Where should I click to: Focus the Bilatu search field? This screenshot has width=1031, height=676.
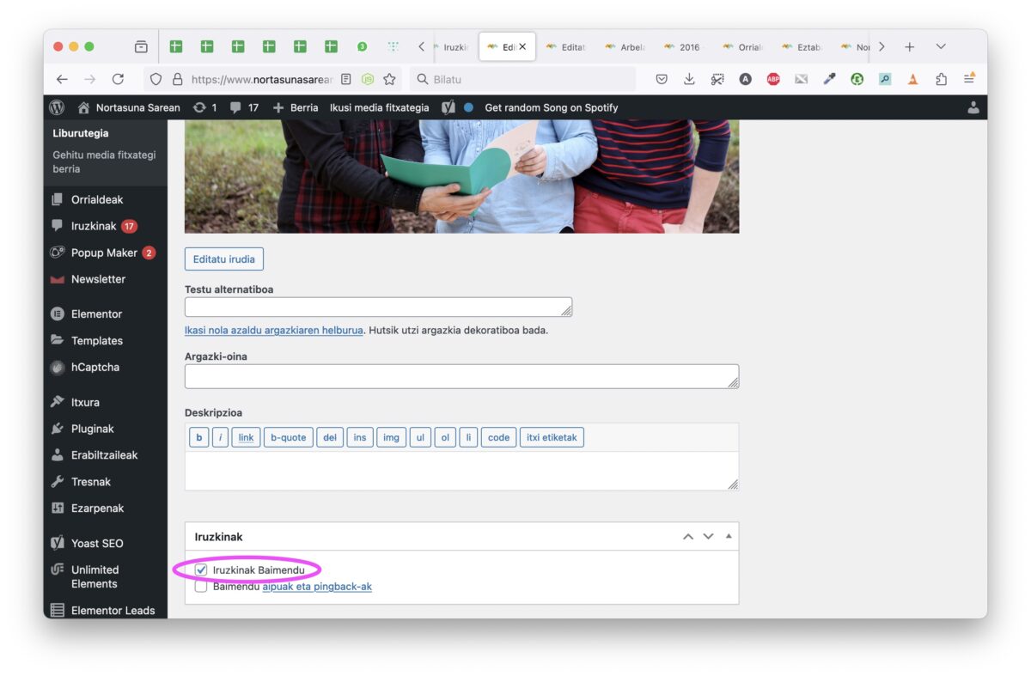click(522, 79)
